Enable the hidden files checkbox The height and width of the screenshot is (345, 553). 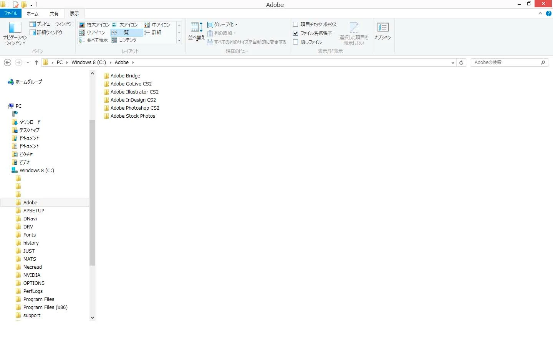(x=296, y=42)
